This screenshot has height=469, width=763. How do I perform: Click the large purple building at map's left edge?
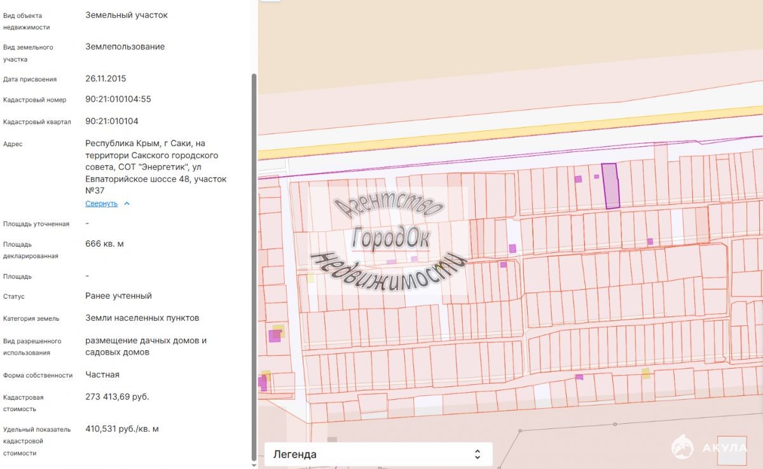(275, 336)
